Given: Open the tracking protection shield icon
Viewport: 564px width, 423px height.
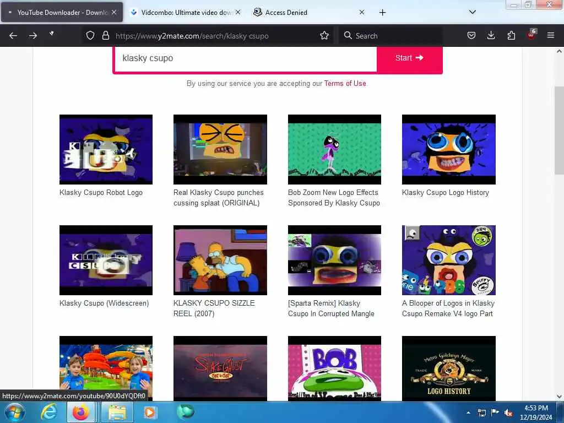Looking at the screenshot, I should (x=90, y=36).
